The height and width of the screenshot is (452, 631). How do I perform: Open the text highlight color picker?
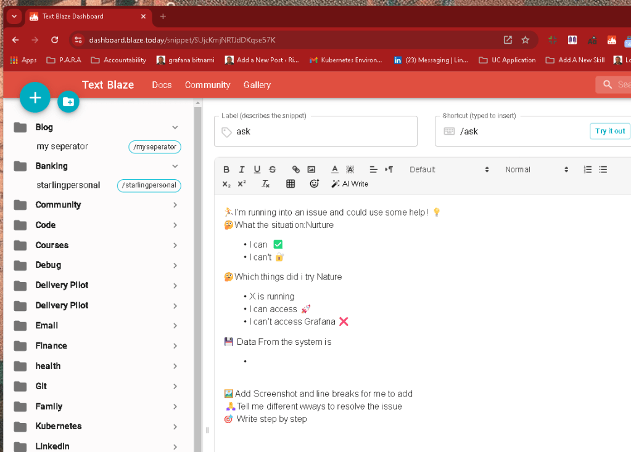click(x=350, y=169)
